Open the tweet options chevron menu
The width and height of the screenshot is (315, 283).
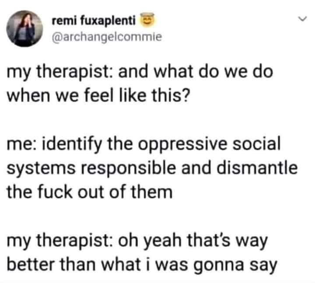pos(302,19)
